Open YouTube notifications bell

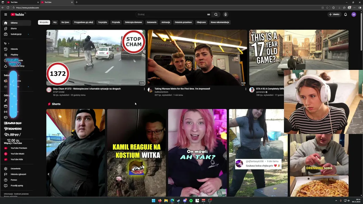pos(345,14)
